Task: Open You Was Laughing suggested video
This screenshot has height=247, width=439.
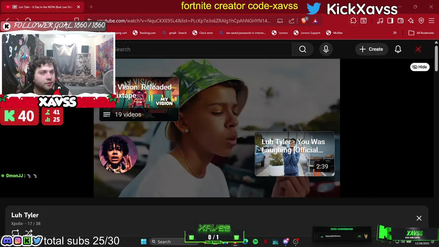Action: [295, 154]
